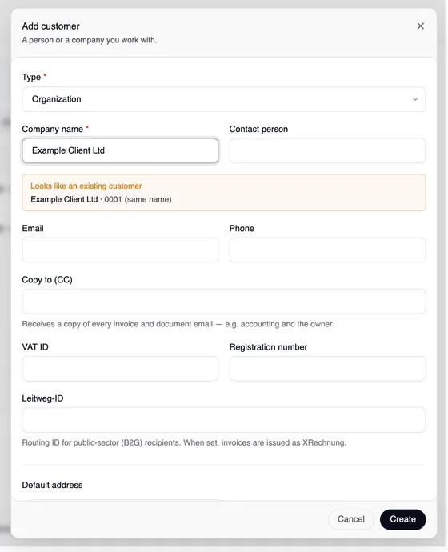448x552 pixels.
Task: Open existing customer Example Client Ltd · 0001
Action: 101,199
